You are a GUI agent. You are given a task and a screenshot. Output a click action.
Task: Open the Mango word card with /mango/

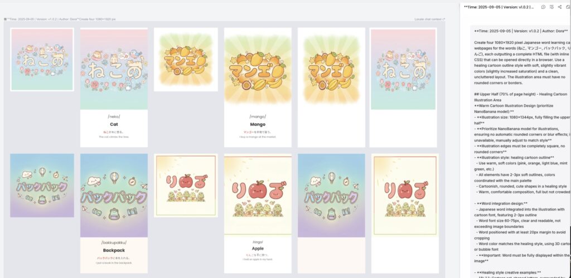tap(258, 87)
